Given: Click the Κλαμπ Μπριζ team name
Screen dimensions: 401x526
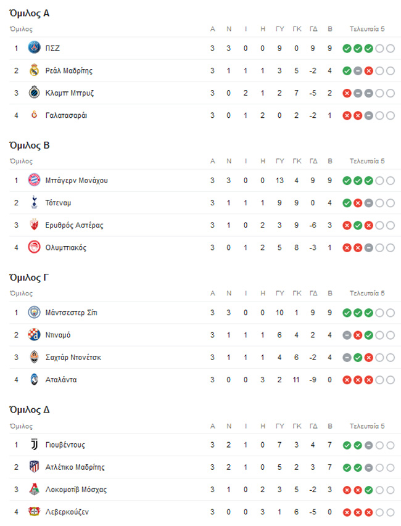Looking at the screenshot, I should (69, 93).
